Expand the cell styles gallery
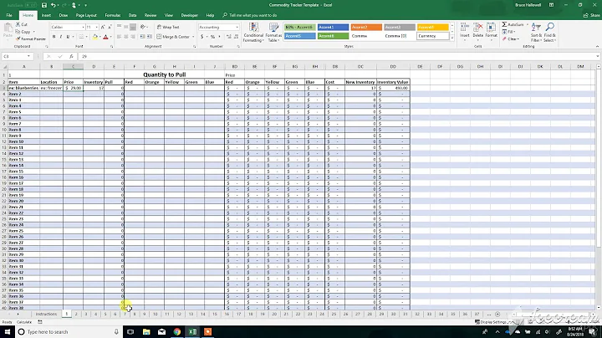Screen dimensions: 602x338 pyautogui.click(x=451, y=38)
